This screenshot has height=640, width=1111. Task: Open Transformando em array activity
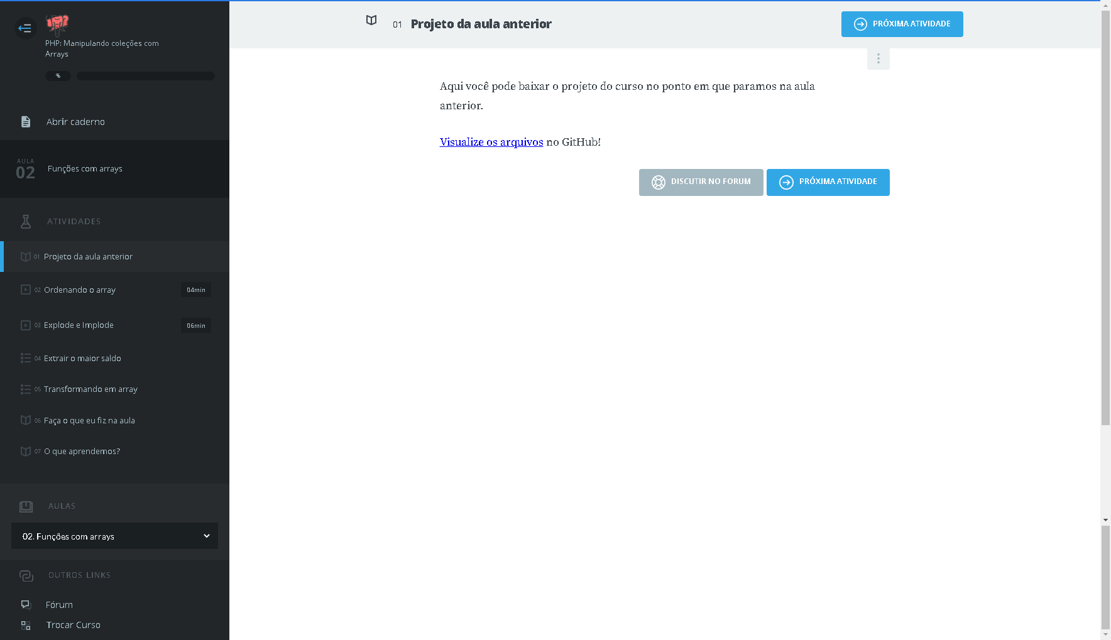(x=90, y=389)
